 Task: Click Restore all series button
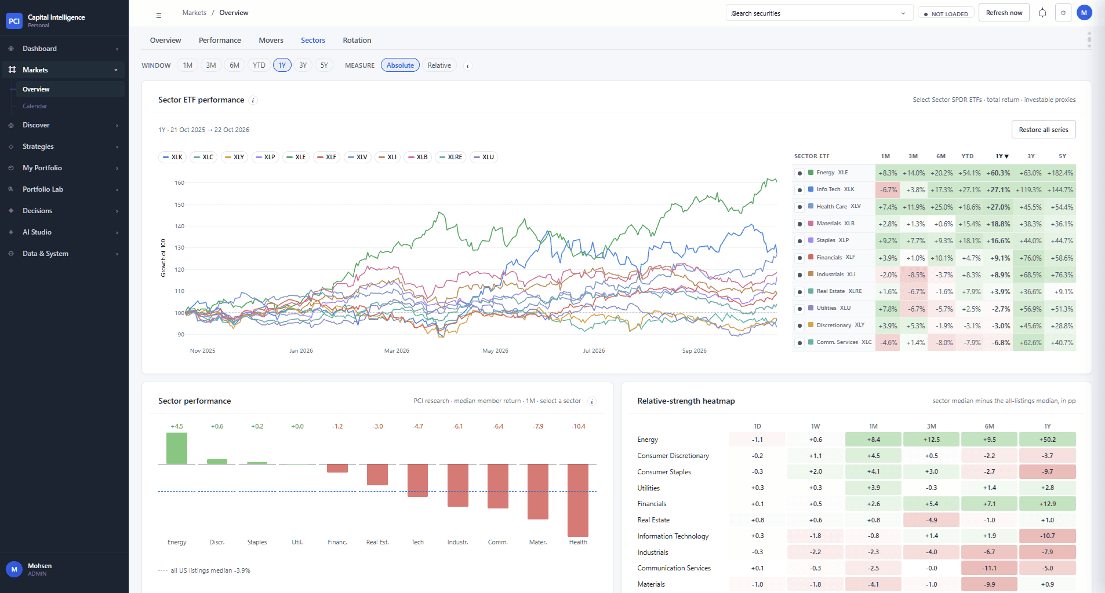pos(1044,130)
